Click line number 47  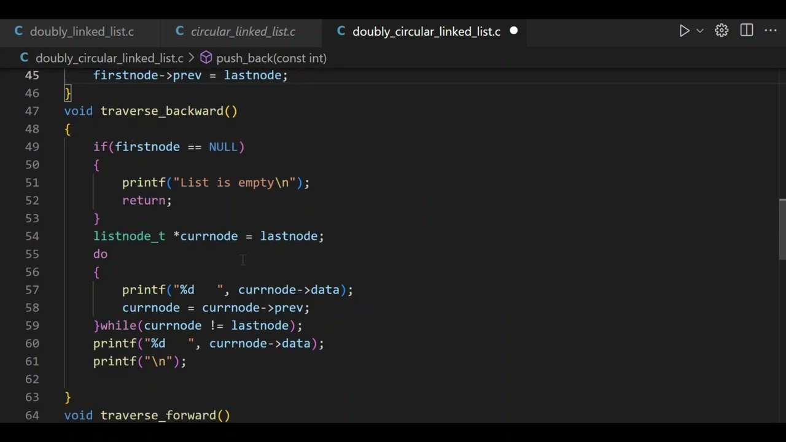[32, 110]
